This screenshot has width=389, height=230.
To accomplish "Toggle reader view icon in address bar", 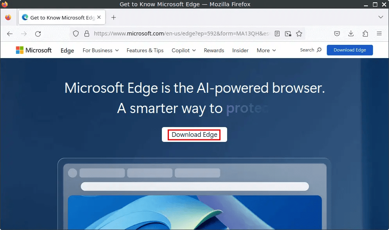I will (277, 34).
